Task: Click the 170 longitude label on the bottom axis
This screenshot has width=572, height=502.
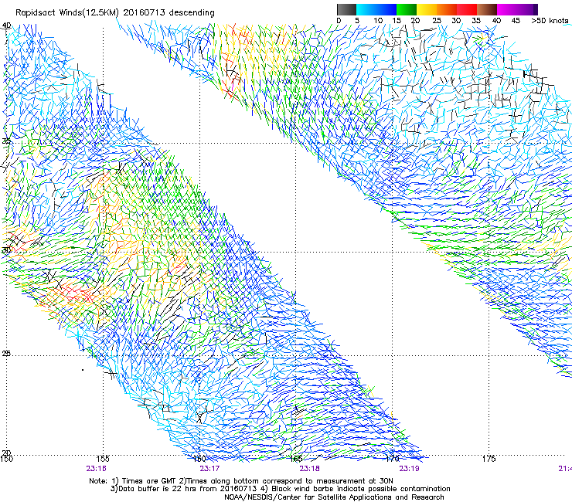Action: (x=392, y=459)
